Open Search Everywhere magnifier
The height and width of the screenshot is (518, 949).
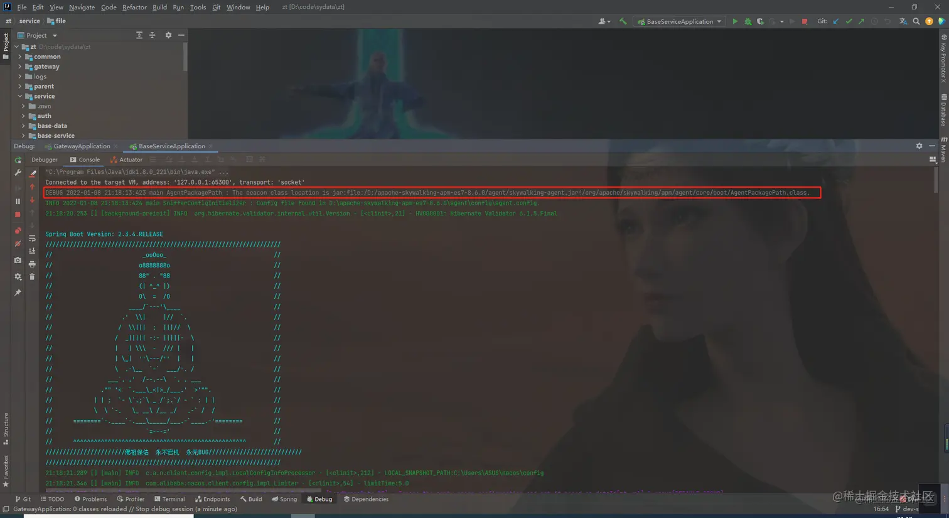pyautogui.click(x=916, y=21)
